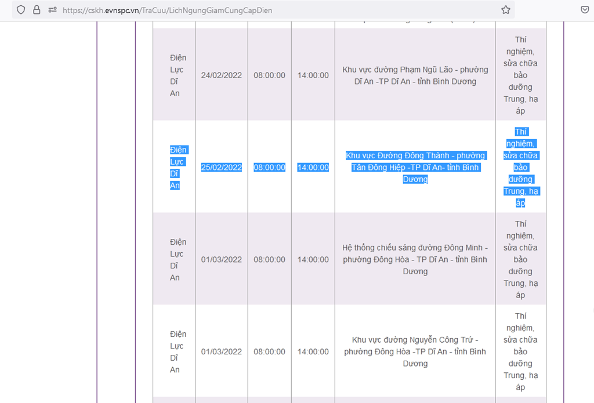Screen dimensions: 594x403
Task: Click reason text in Phạm Ngũ Lão row
Action: pyautogui.click(x=520, y=75)
